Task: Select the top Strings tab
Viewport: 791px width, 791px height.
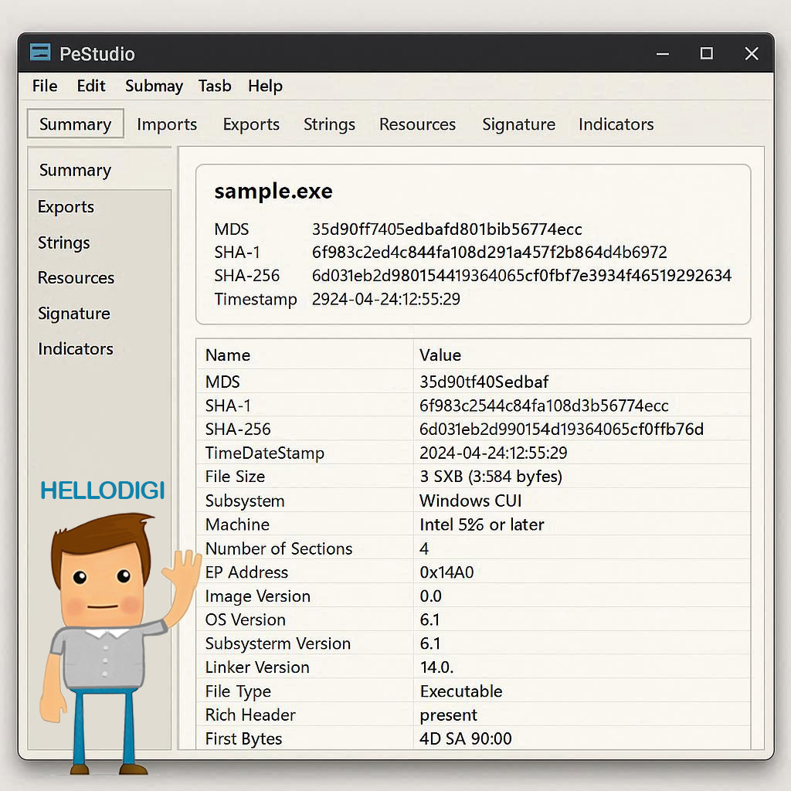Action: [x=329, y=124]
